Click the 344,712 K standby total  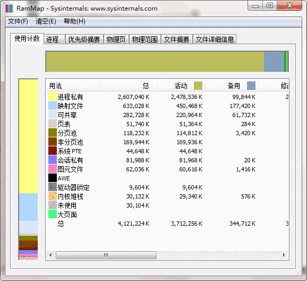(x=242, y=224)
